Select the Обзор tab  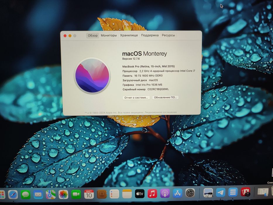coord(93,35)
